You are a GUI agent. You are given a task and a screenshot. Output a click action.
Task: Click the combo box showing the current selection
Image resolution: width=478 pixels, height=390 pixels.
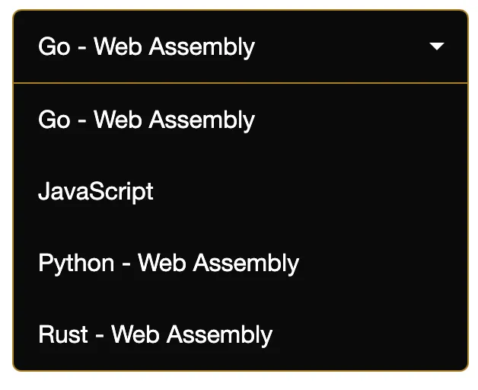(x=240, y=46)
